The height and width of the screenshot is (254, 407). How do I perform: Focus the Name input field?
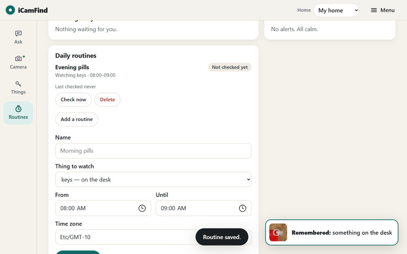pos(153,151)
